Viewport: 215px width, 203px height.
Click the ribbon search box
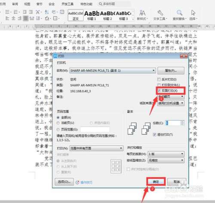[114, 4]
